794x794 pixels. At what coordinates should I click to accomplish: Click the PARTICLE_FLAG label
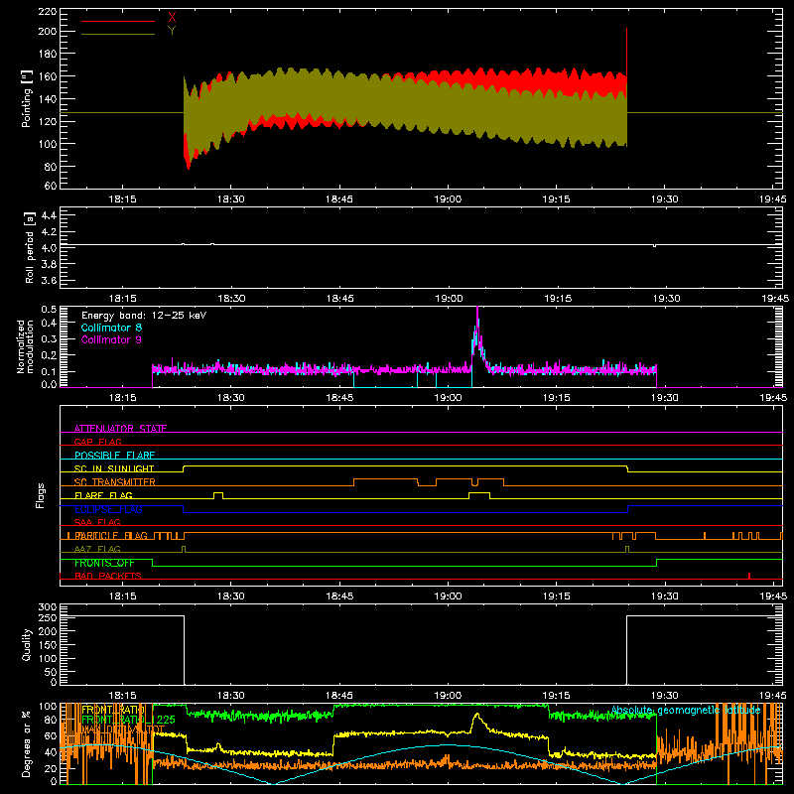tap(111, 536)
